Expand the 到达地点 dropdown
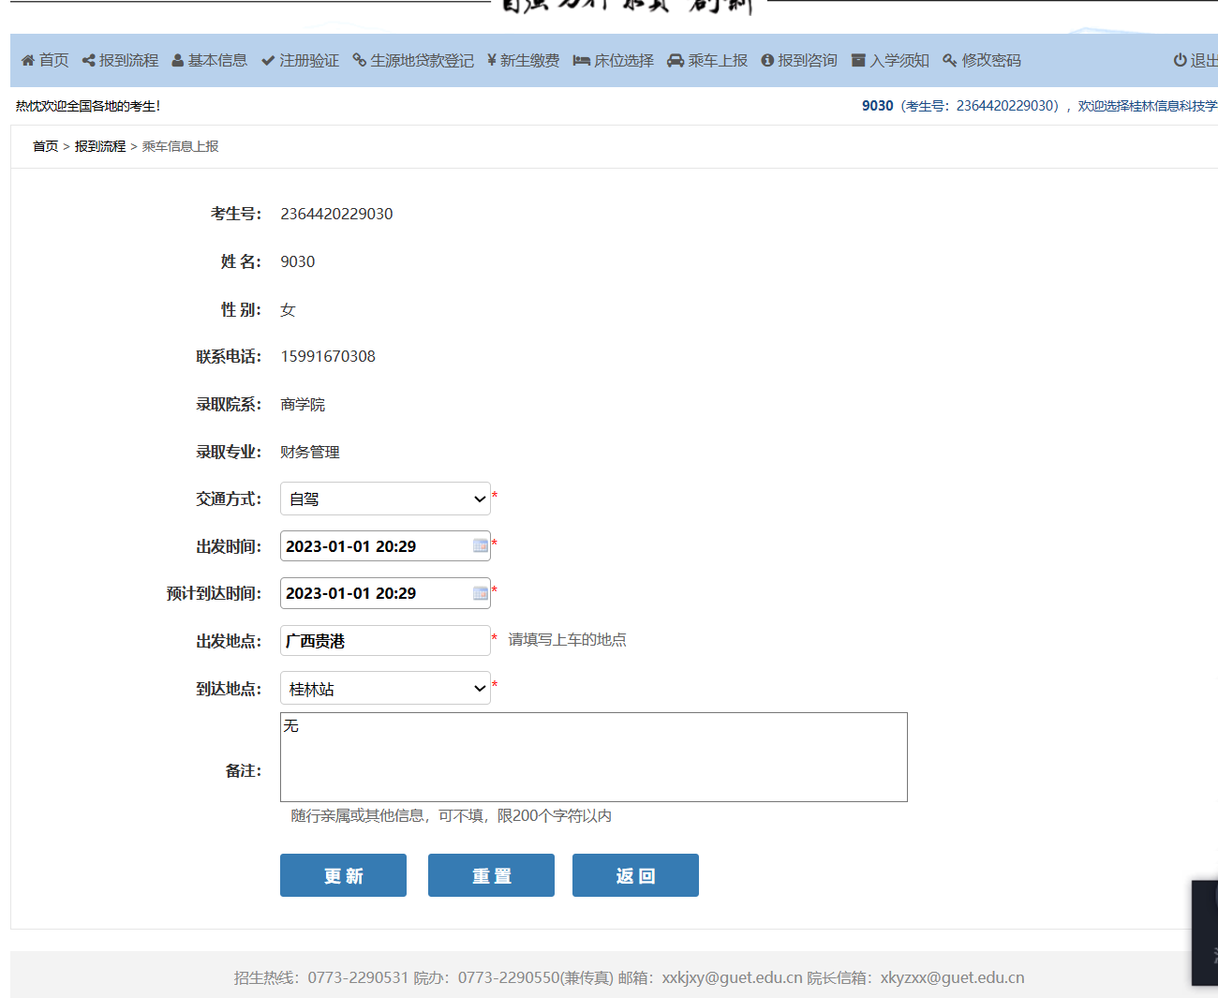The height and width of the screenshot is (998, 1218). click(x=385, y=689)
